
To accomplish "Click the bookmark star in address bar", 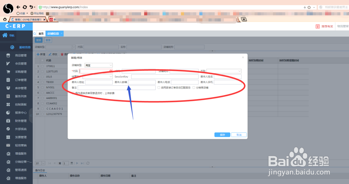I will [309, 7].
